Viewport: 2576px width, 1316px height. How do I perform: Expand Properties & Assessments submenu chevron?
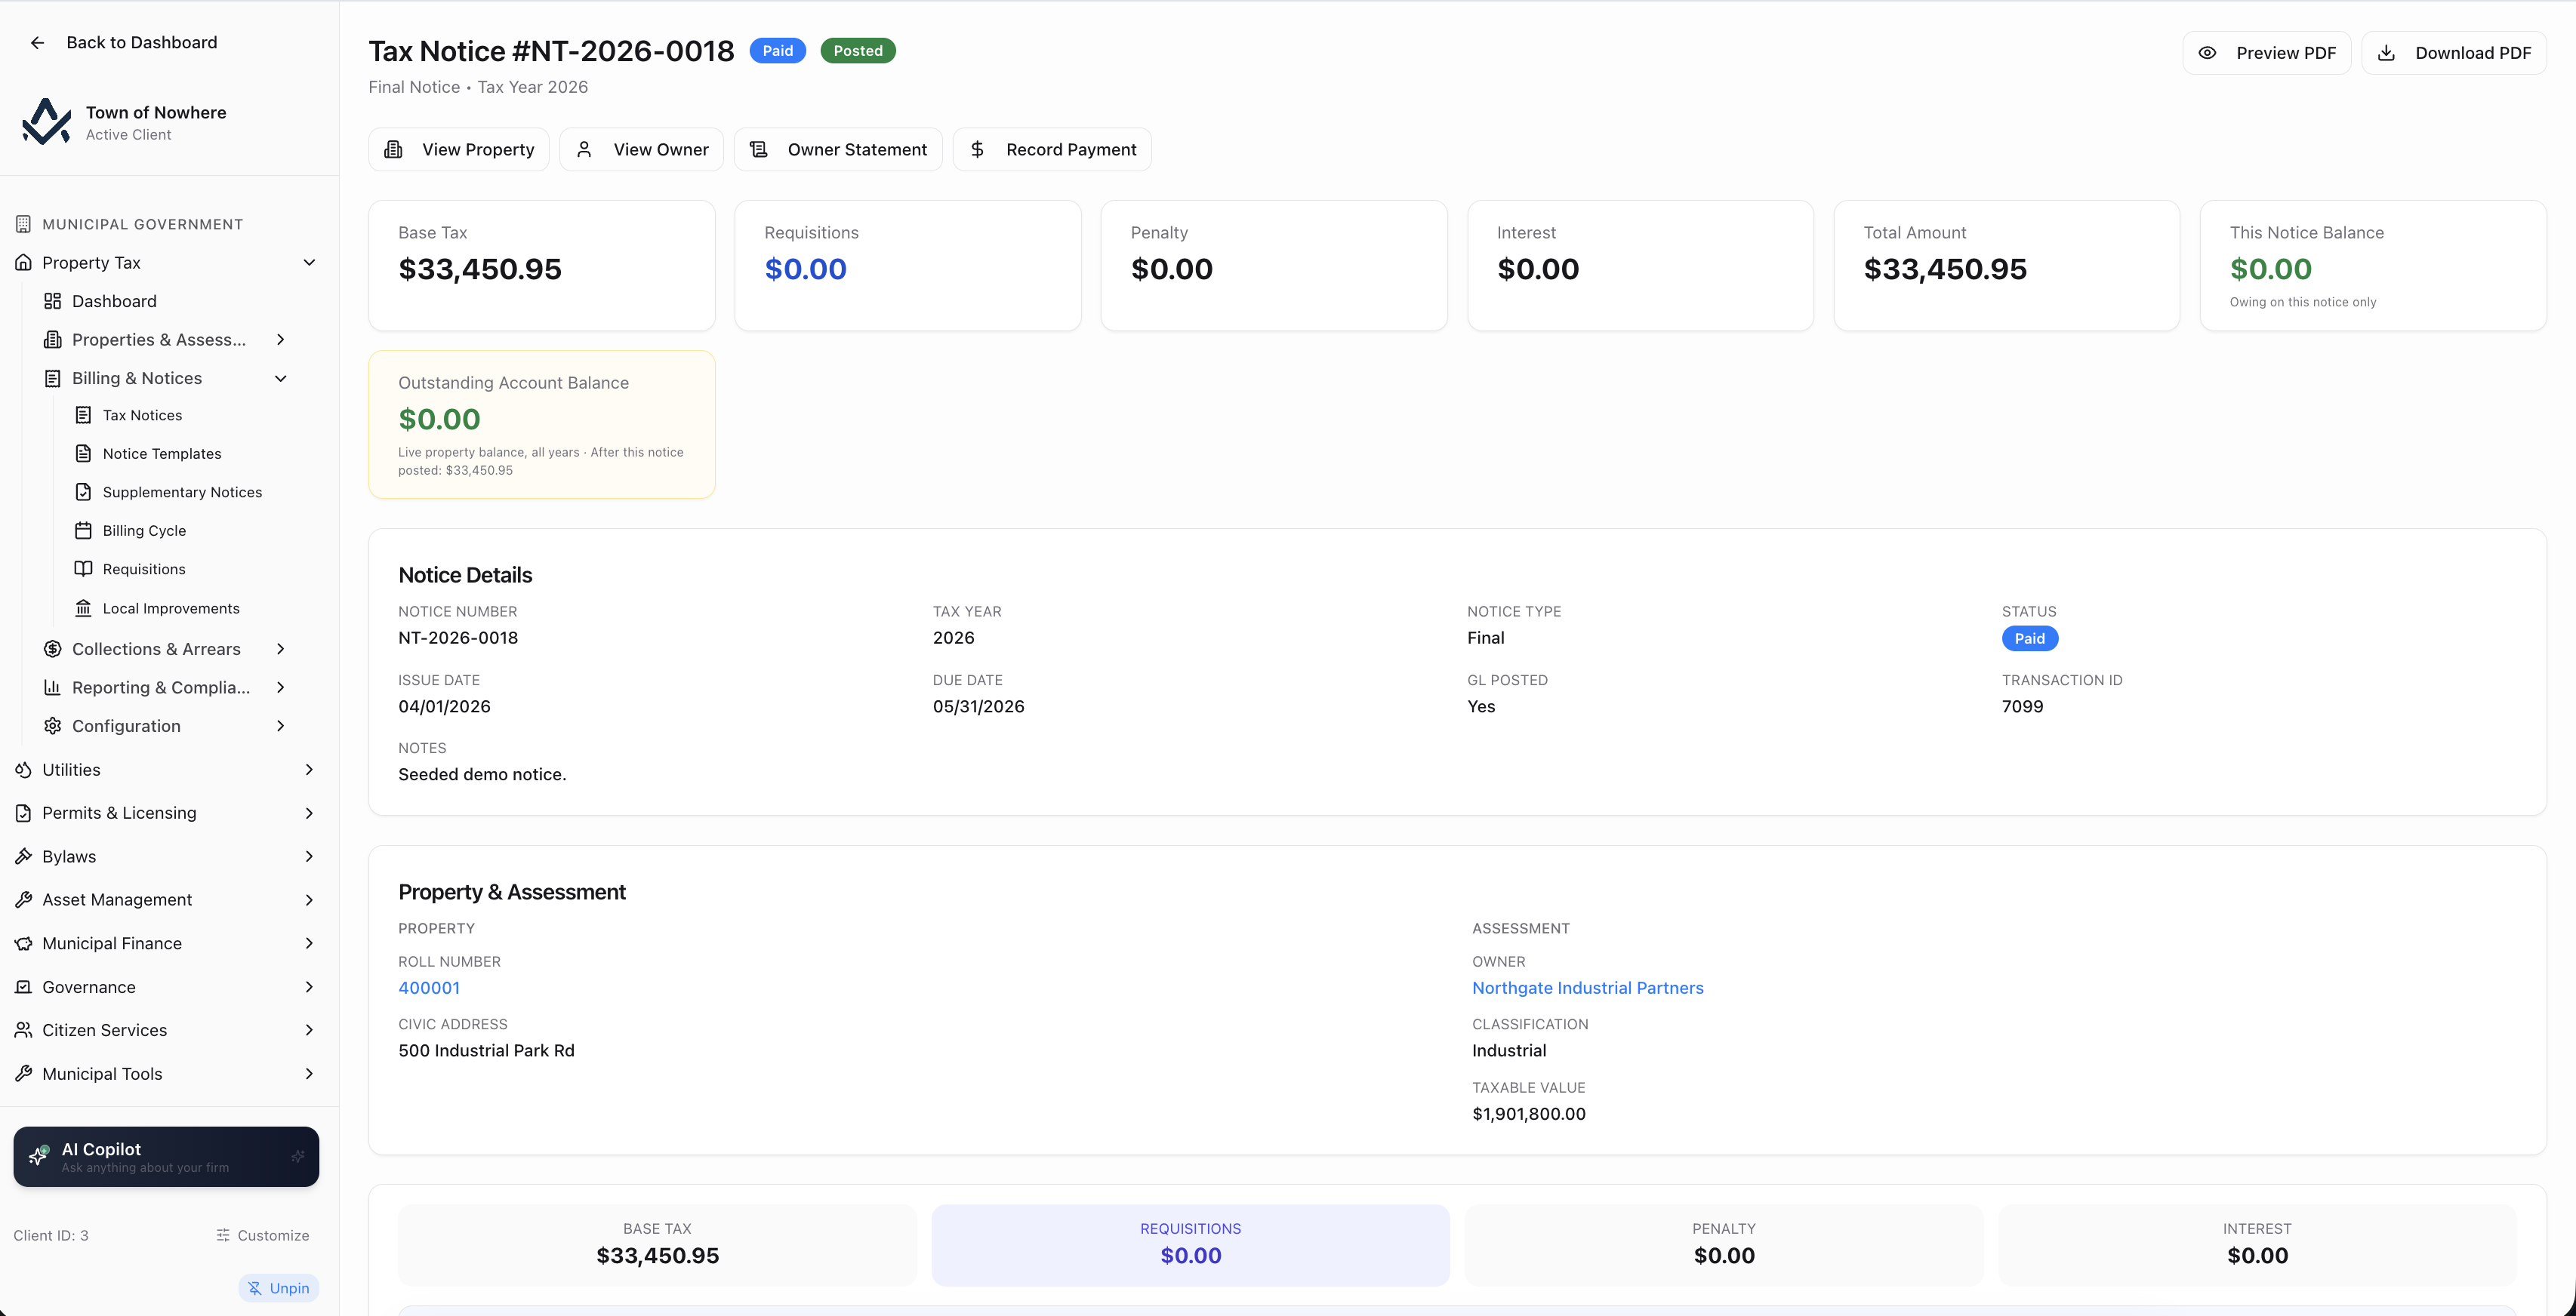pos(281,340)
